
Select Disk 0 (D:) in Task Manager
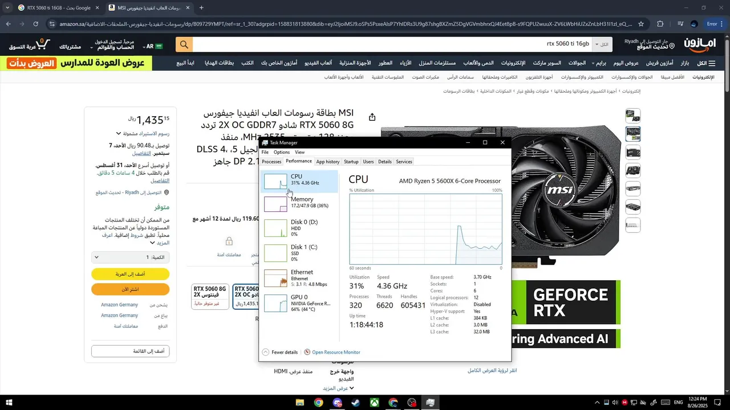click(299, 227)
